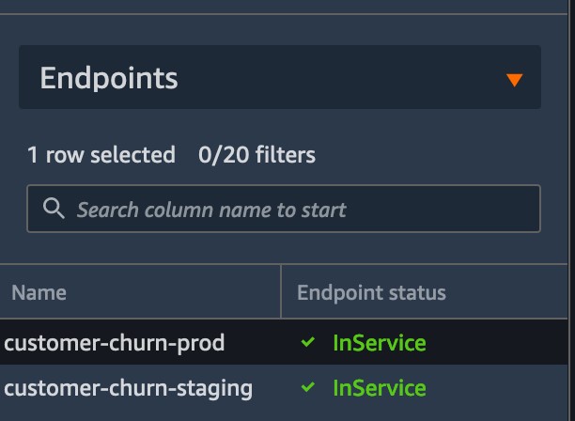The image size is (575, 421).
Task: Focus the 'Search column name to start' field
Action: 284,209
